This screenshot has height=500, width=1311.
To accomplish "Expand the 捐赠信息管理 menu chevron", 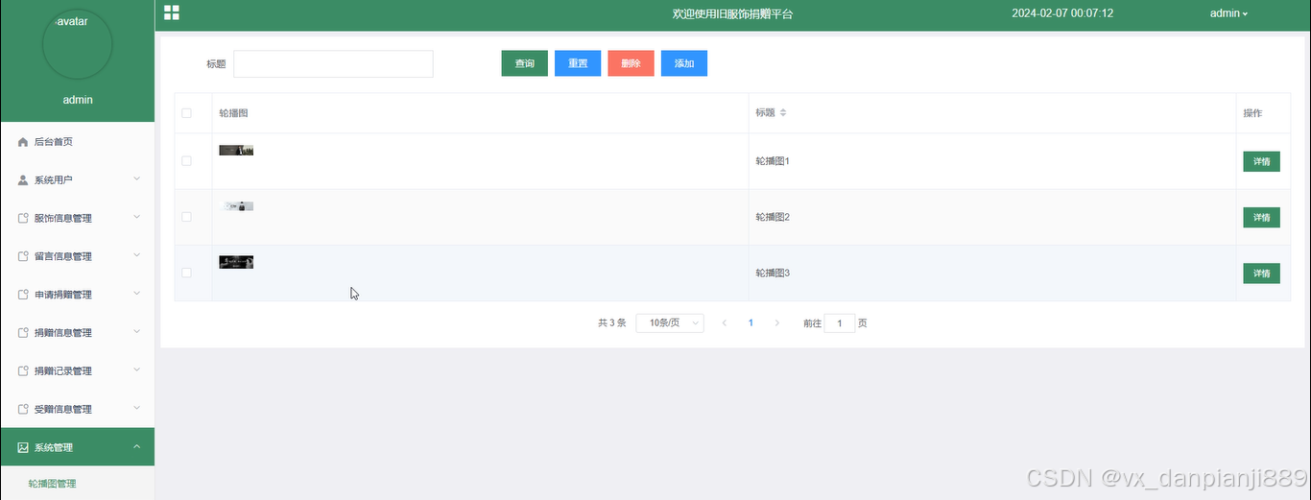I will point(137,332).
